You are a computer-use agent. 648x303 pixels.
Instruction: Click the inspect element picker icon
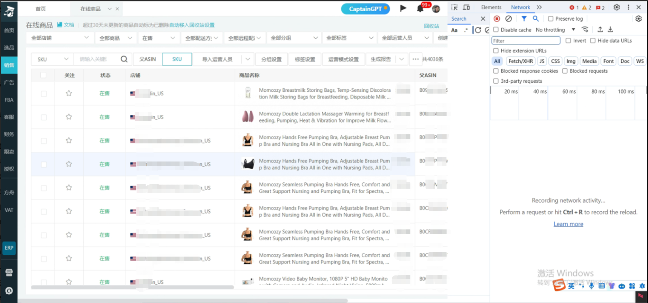[455, 7]
